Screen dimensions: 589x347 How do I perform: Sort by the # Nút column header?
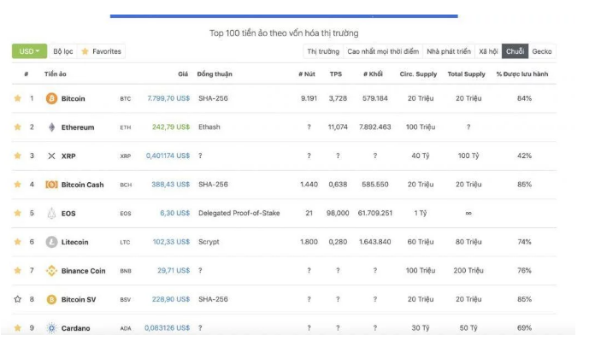coord(307,74)
